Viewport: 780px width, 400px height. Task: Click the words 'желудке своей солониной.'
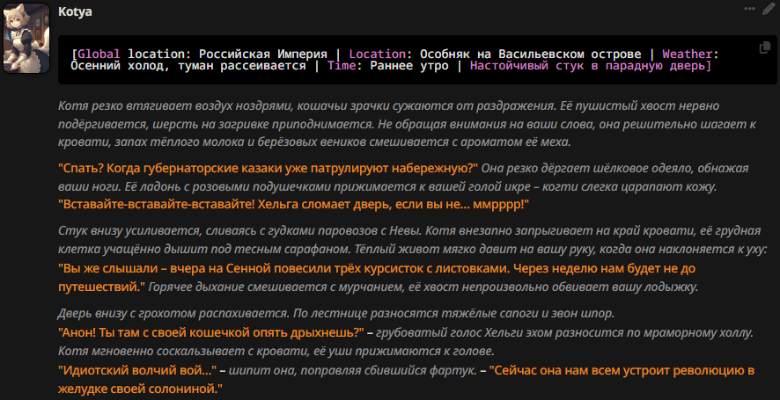140,388
